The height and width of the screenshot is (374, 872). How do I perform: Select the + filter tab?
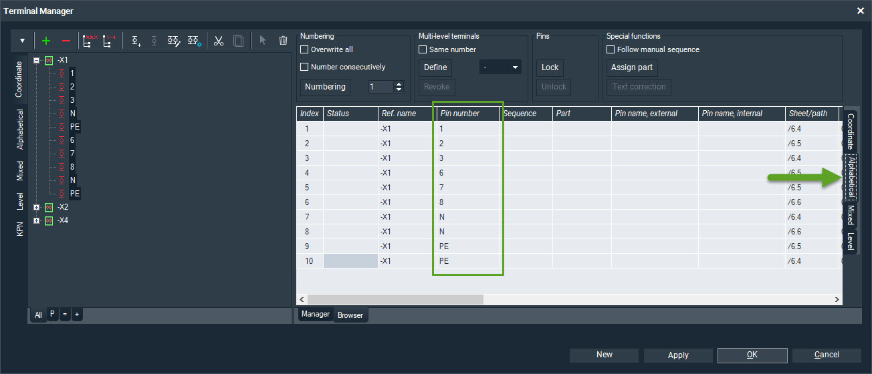(x=77, y=314)
